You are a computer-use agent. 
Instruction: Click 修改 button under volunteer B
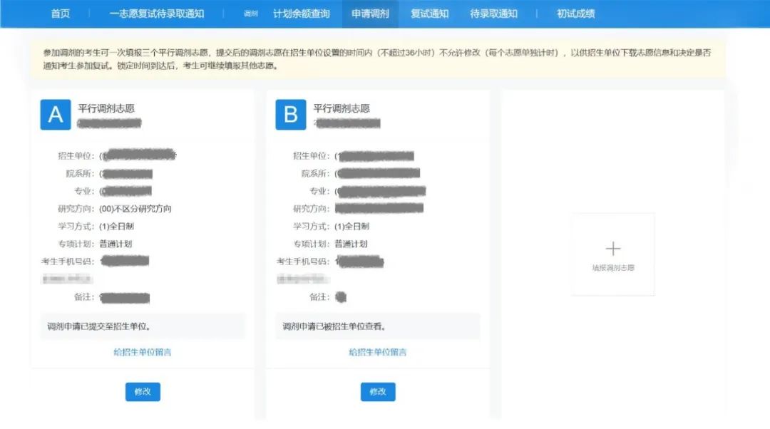pos(377,391)
